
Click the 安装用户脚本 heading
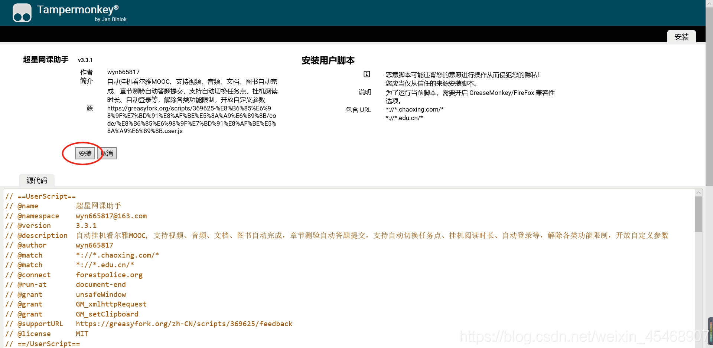coord(328,60)
